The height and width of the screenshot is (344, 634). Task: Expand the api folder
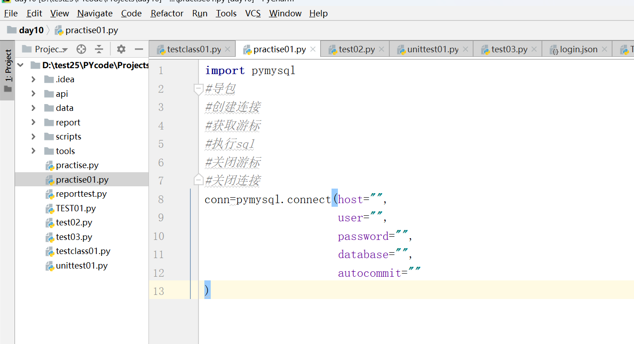click(x=33, y=94)
